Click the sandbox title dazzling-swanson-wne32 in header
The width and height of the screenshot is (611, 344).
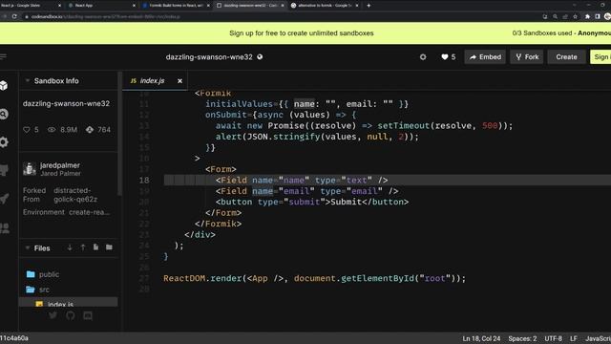coord(209,57)
